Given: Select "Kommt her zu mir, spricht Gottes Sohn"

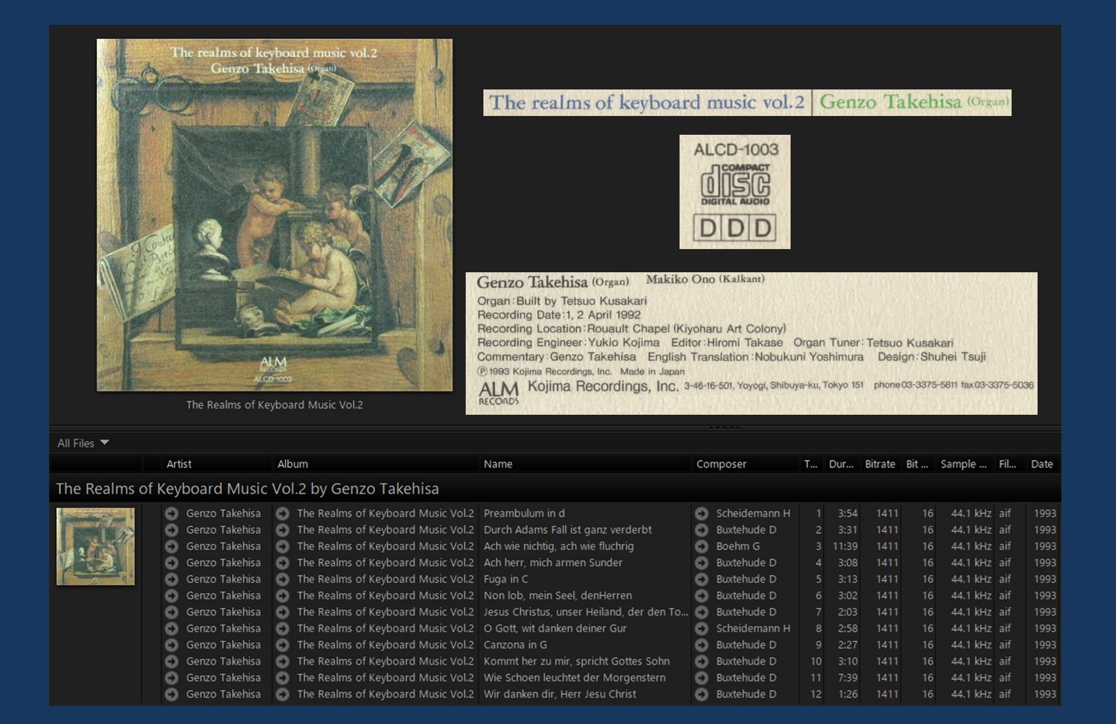Looking at the screenshot, I should pyautogui.click(x=576, y=661).
